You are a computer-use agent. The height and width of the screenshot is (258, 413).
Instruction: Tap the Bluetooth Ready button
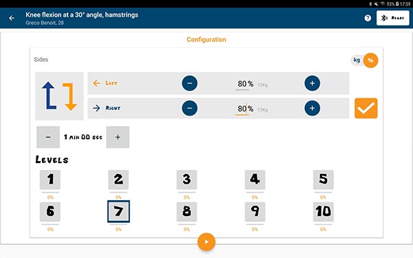pos(393,18)
